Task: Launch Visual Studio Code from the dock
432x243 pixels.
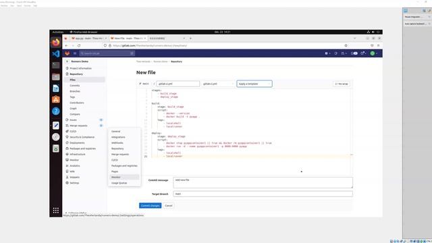Action: (55, 54)
